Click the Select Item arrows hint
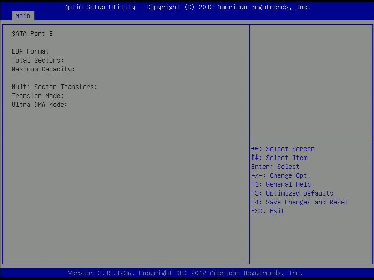This screenshot has height=280, width=374. [x=279, y=158]
